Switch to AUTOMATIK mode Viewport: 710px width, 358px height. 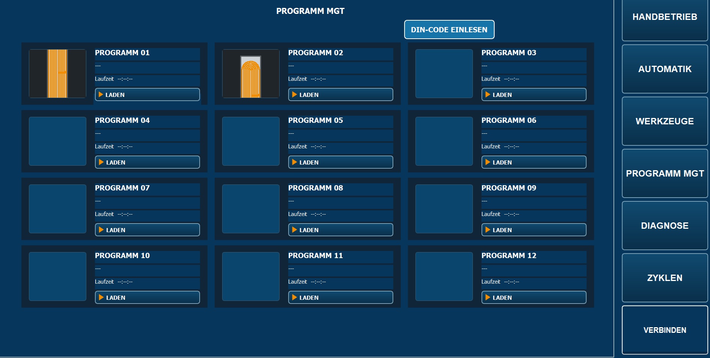coord(665,69)
